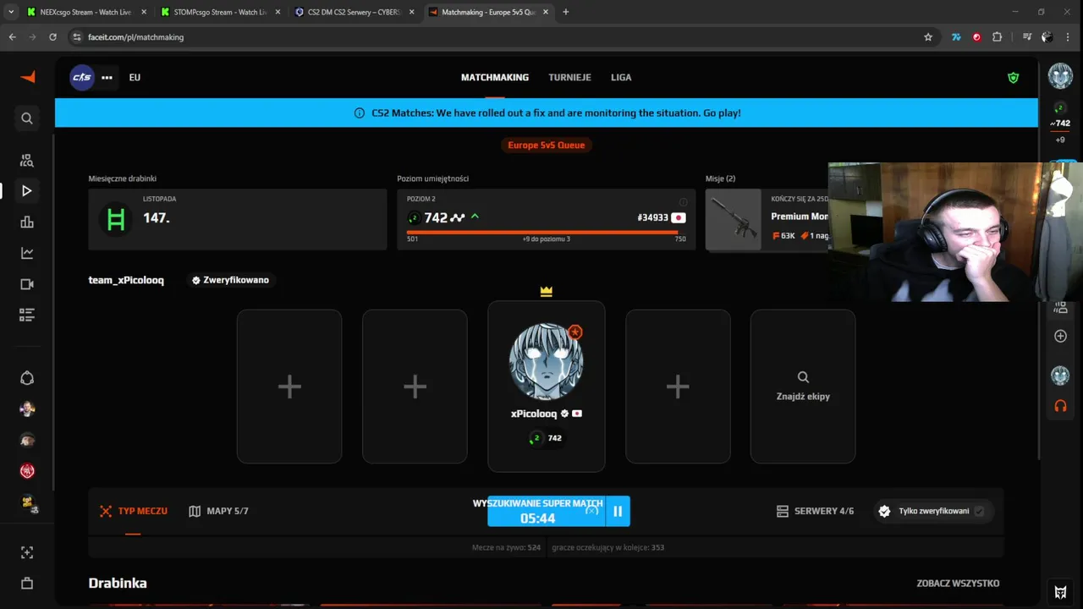Open the SERWERY 4/6 server selector

[815, 511]
